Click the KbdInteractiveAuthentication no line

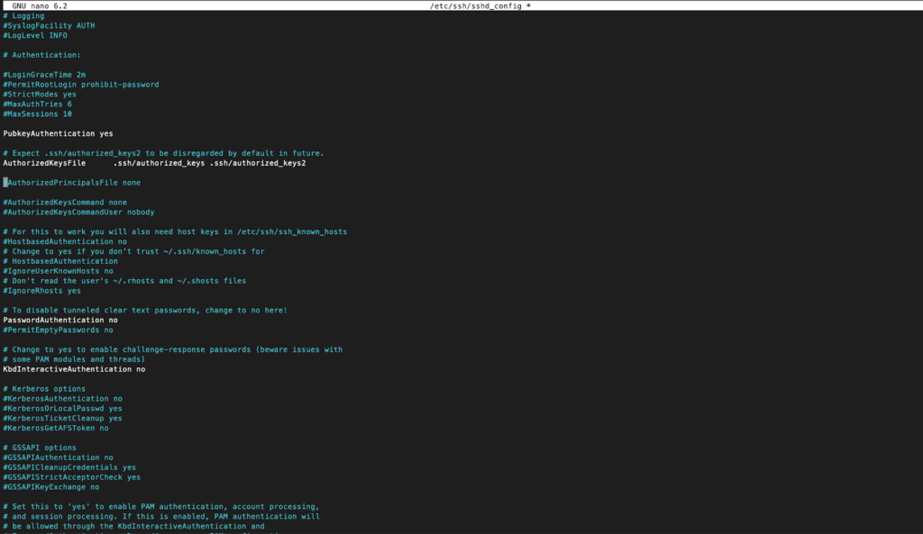(74, 369)
